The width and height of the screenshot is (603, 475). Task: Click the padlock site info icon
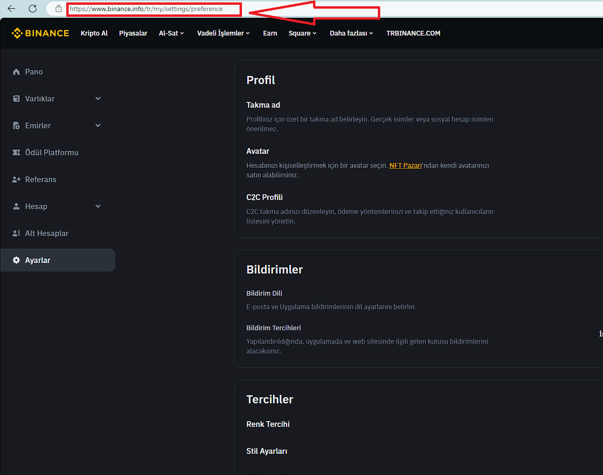[x=59, y=9]
